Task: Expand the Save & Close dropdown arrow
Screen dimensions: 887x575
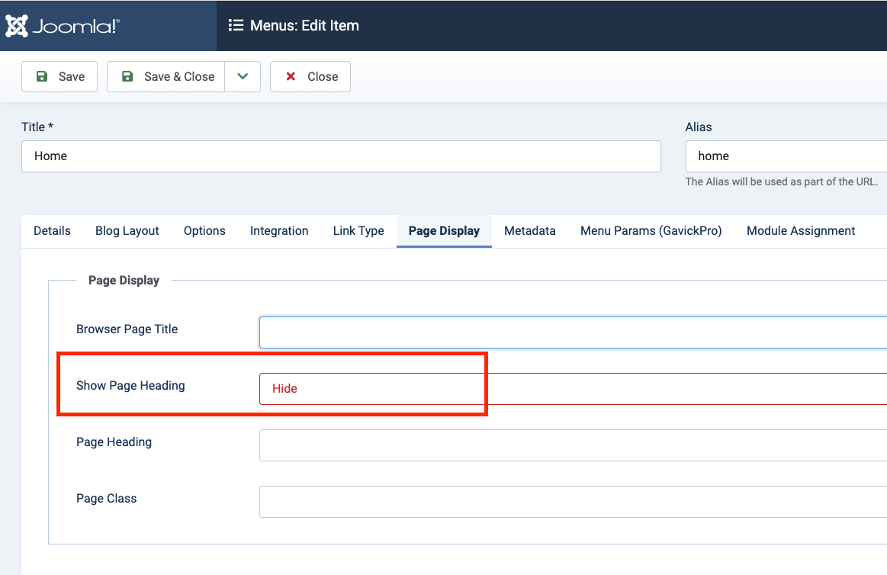Action: (243, 77)
